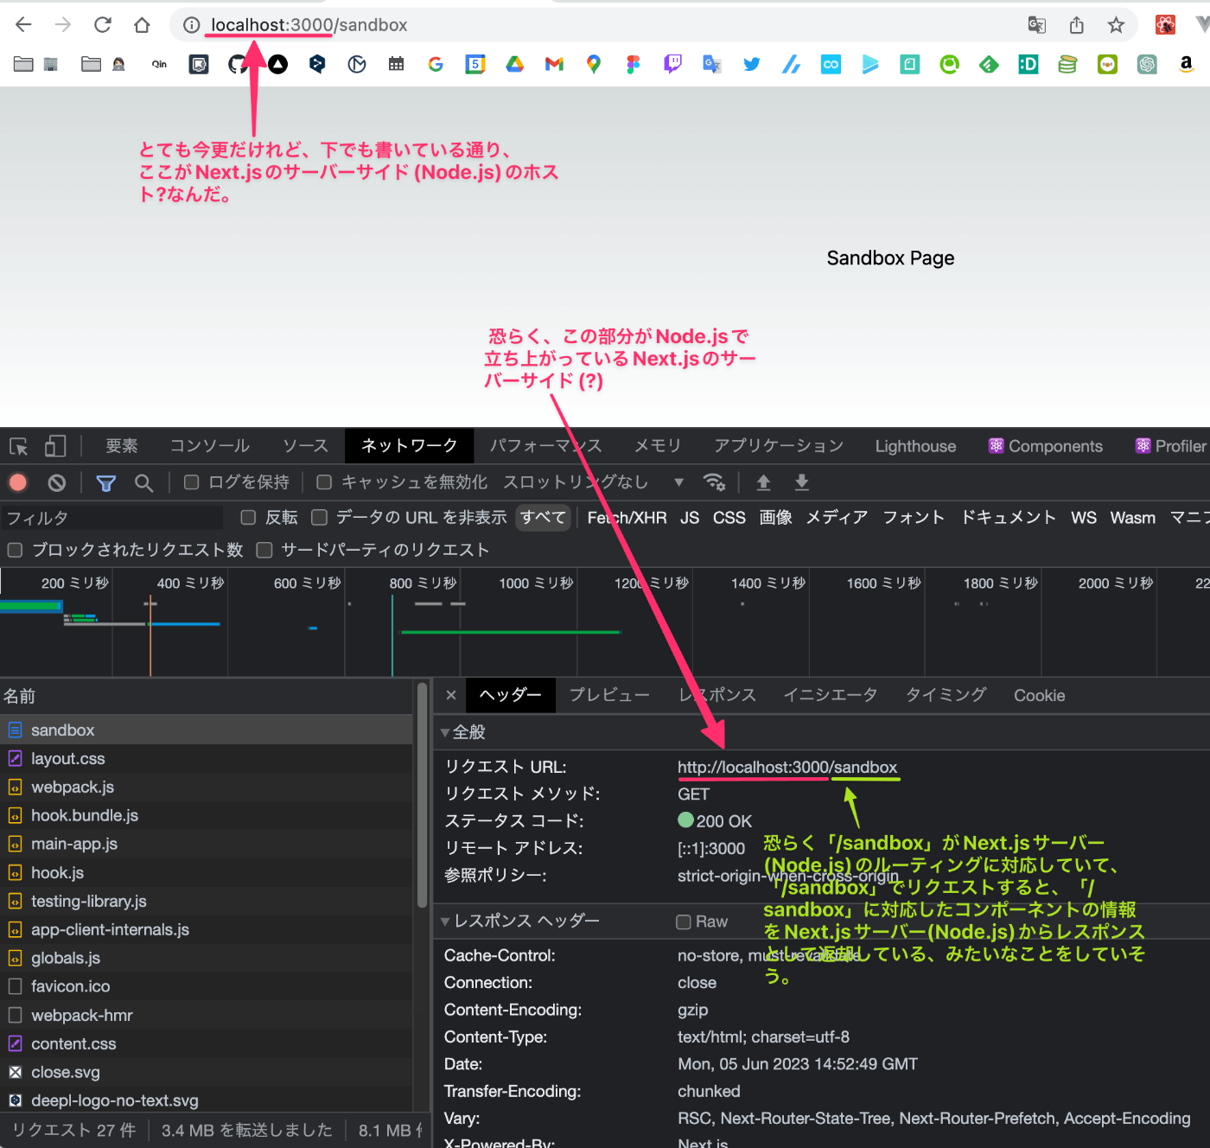Select the main-app.js request row
1210x1148 pixels.
pyautogui.click(x=206, y=844)
